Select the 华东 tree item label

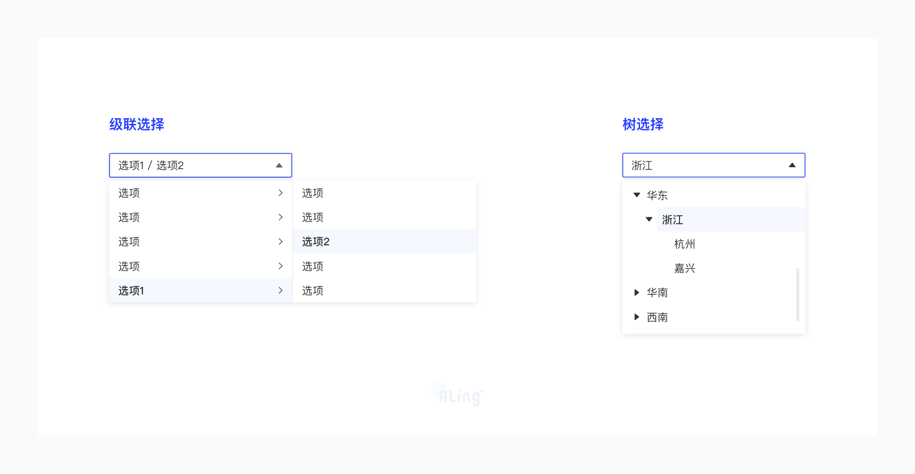tap(657, 195)
